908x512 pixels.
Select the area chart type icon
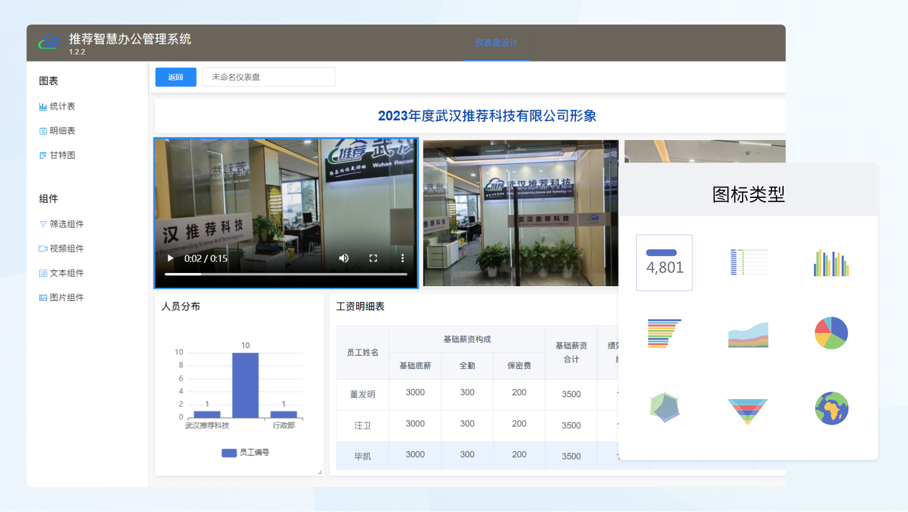pos(748,335)
